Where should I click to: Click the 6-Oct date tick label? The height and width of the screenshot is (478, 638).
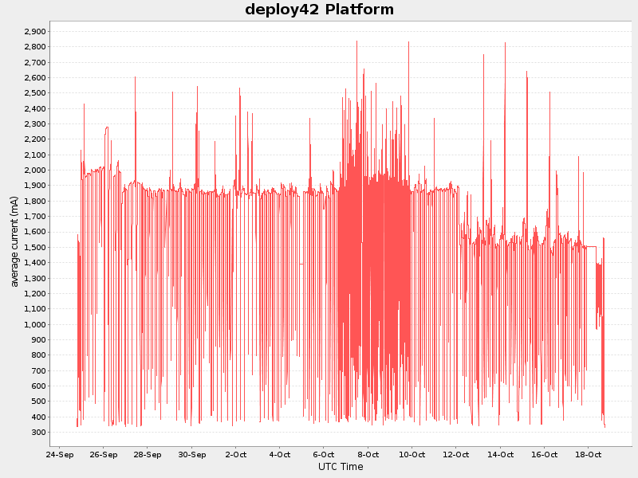(324, 455)
